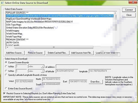138x103 pixels.
Task: Select NAIP Color Imagery for US
Action: (39, 22)
